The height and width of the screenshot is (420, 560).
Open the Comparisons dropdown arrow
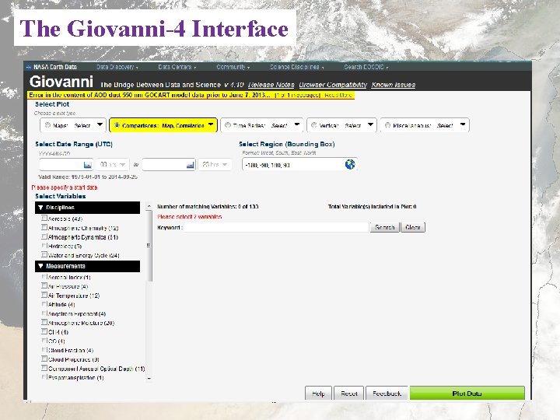(x=211, y=124)
